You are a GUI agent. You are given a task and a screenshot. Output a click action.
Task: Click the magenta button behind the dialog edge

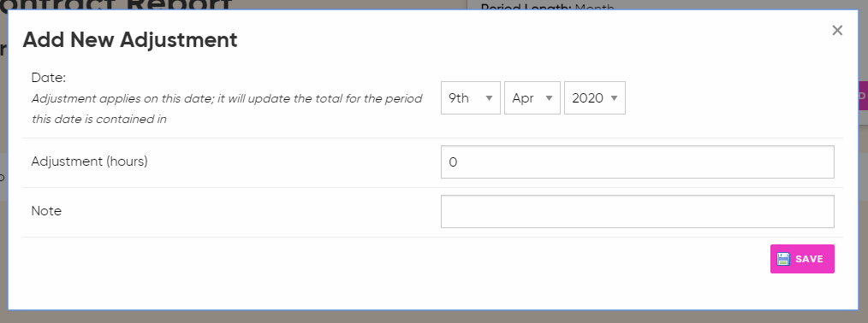coord(863,96)
